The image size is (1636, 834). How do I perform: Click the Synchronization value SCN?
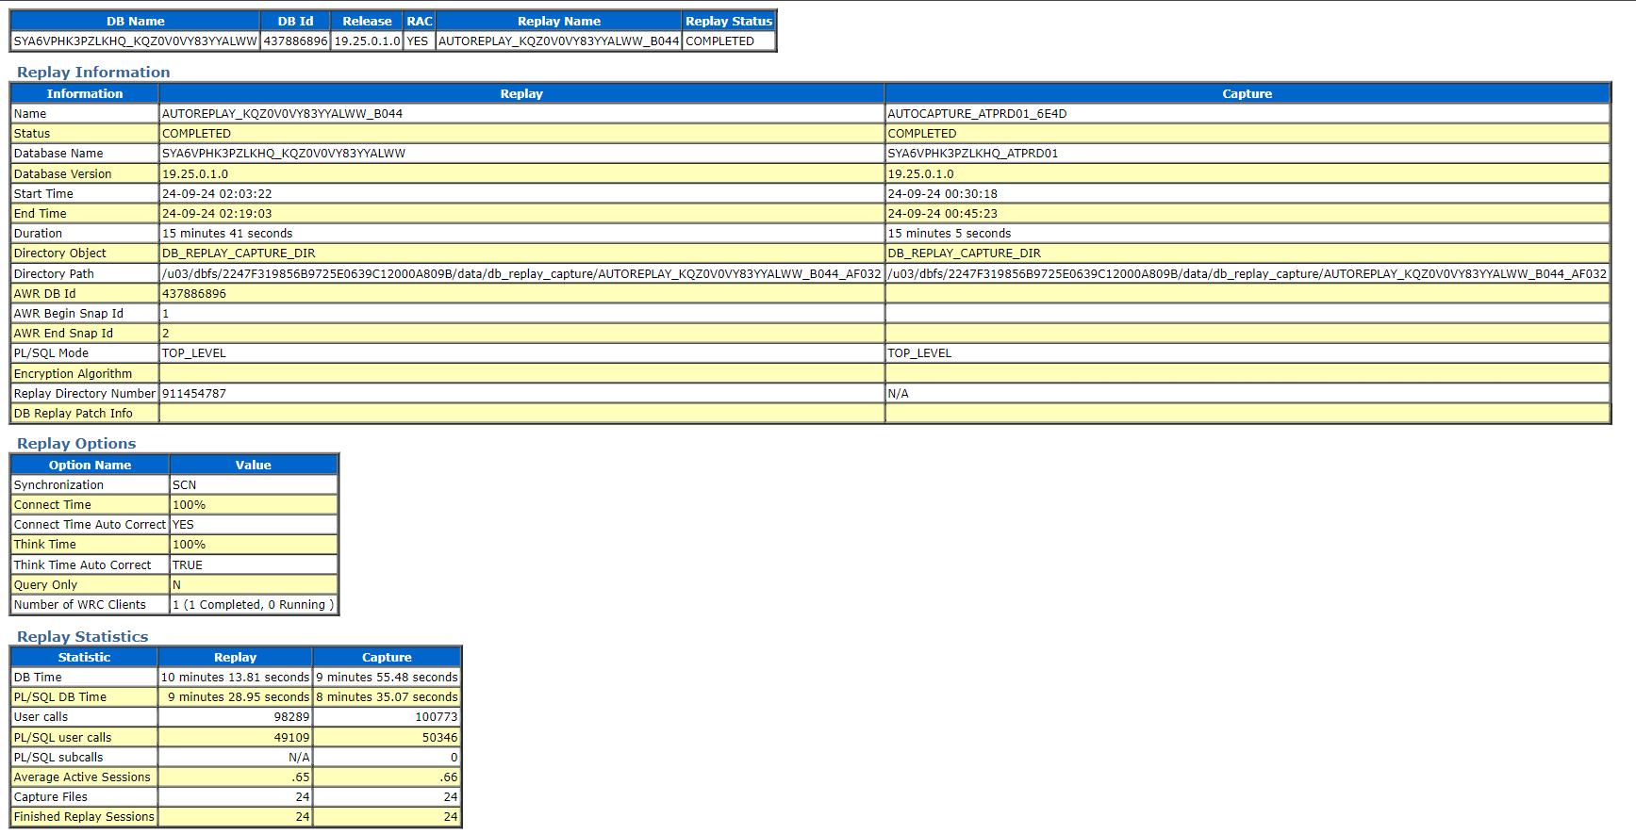pos(185,485)
